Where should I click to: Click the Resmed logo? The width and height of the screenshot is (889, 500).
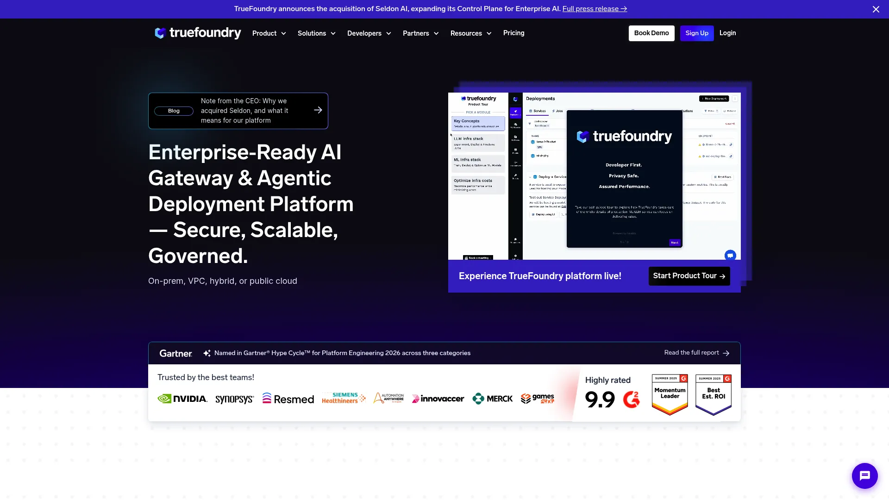pyautogui.click(x=288, y=399)
